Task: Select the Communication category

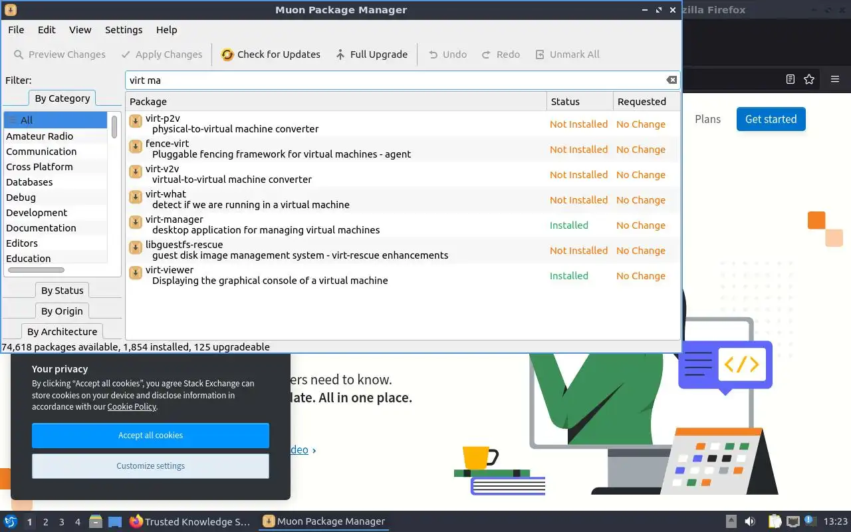Action: point(55,152)
